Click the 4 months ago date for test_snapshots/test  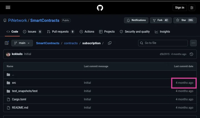pyautogui.click(x=184, y=91)
